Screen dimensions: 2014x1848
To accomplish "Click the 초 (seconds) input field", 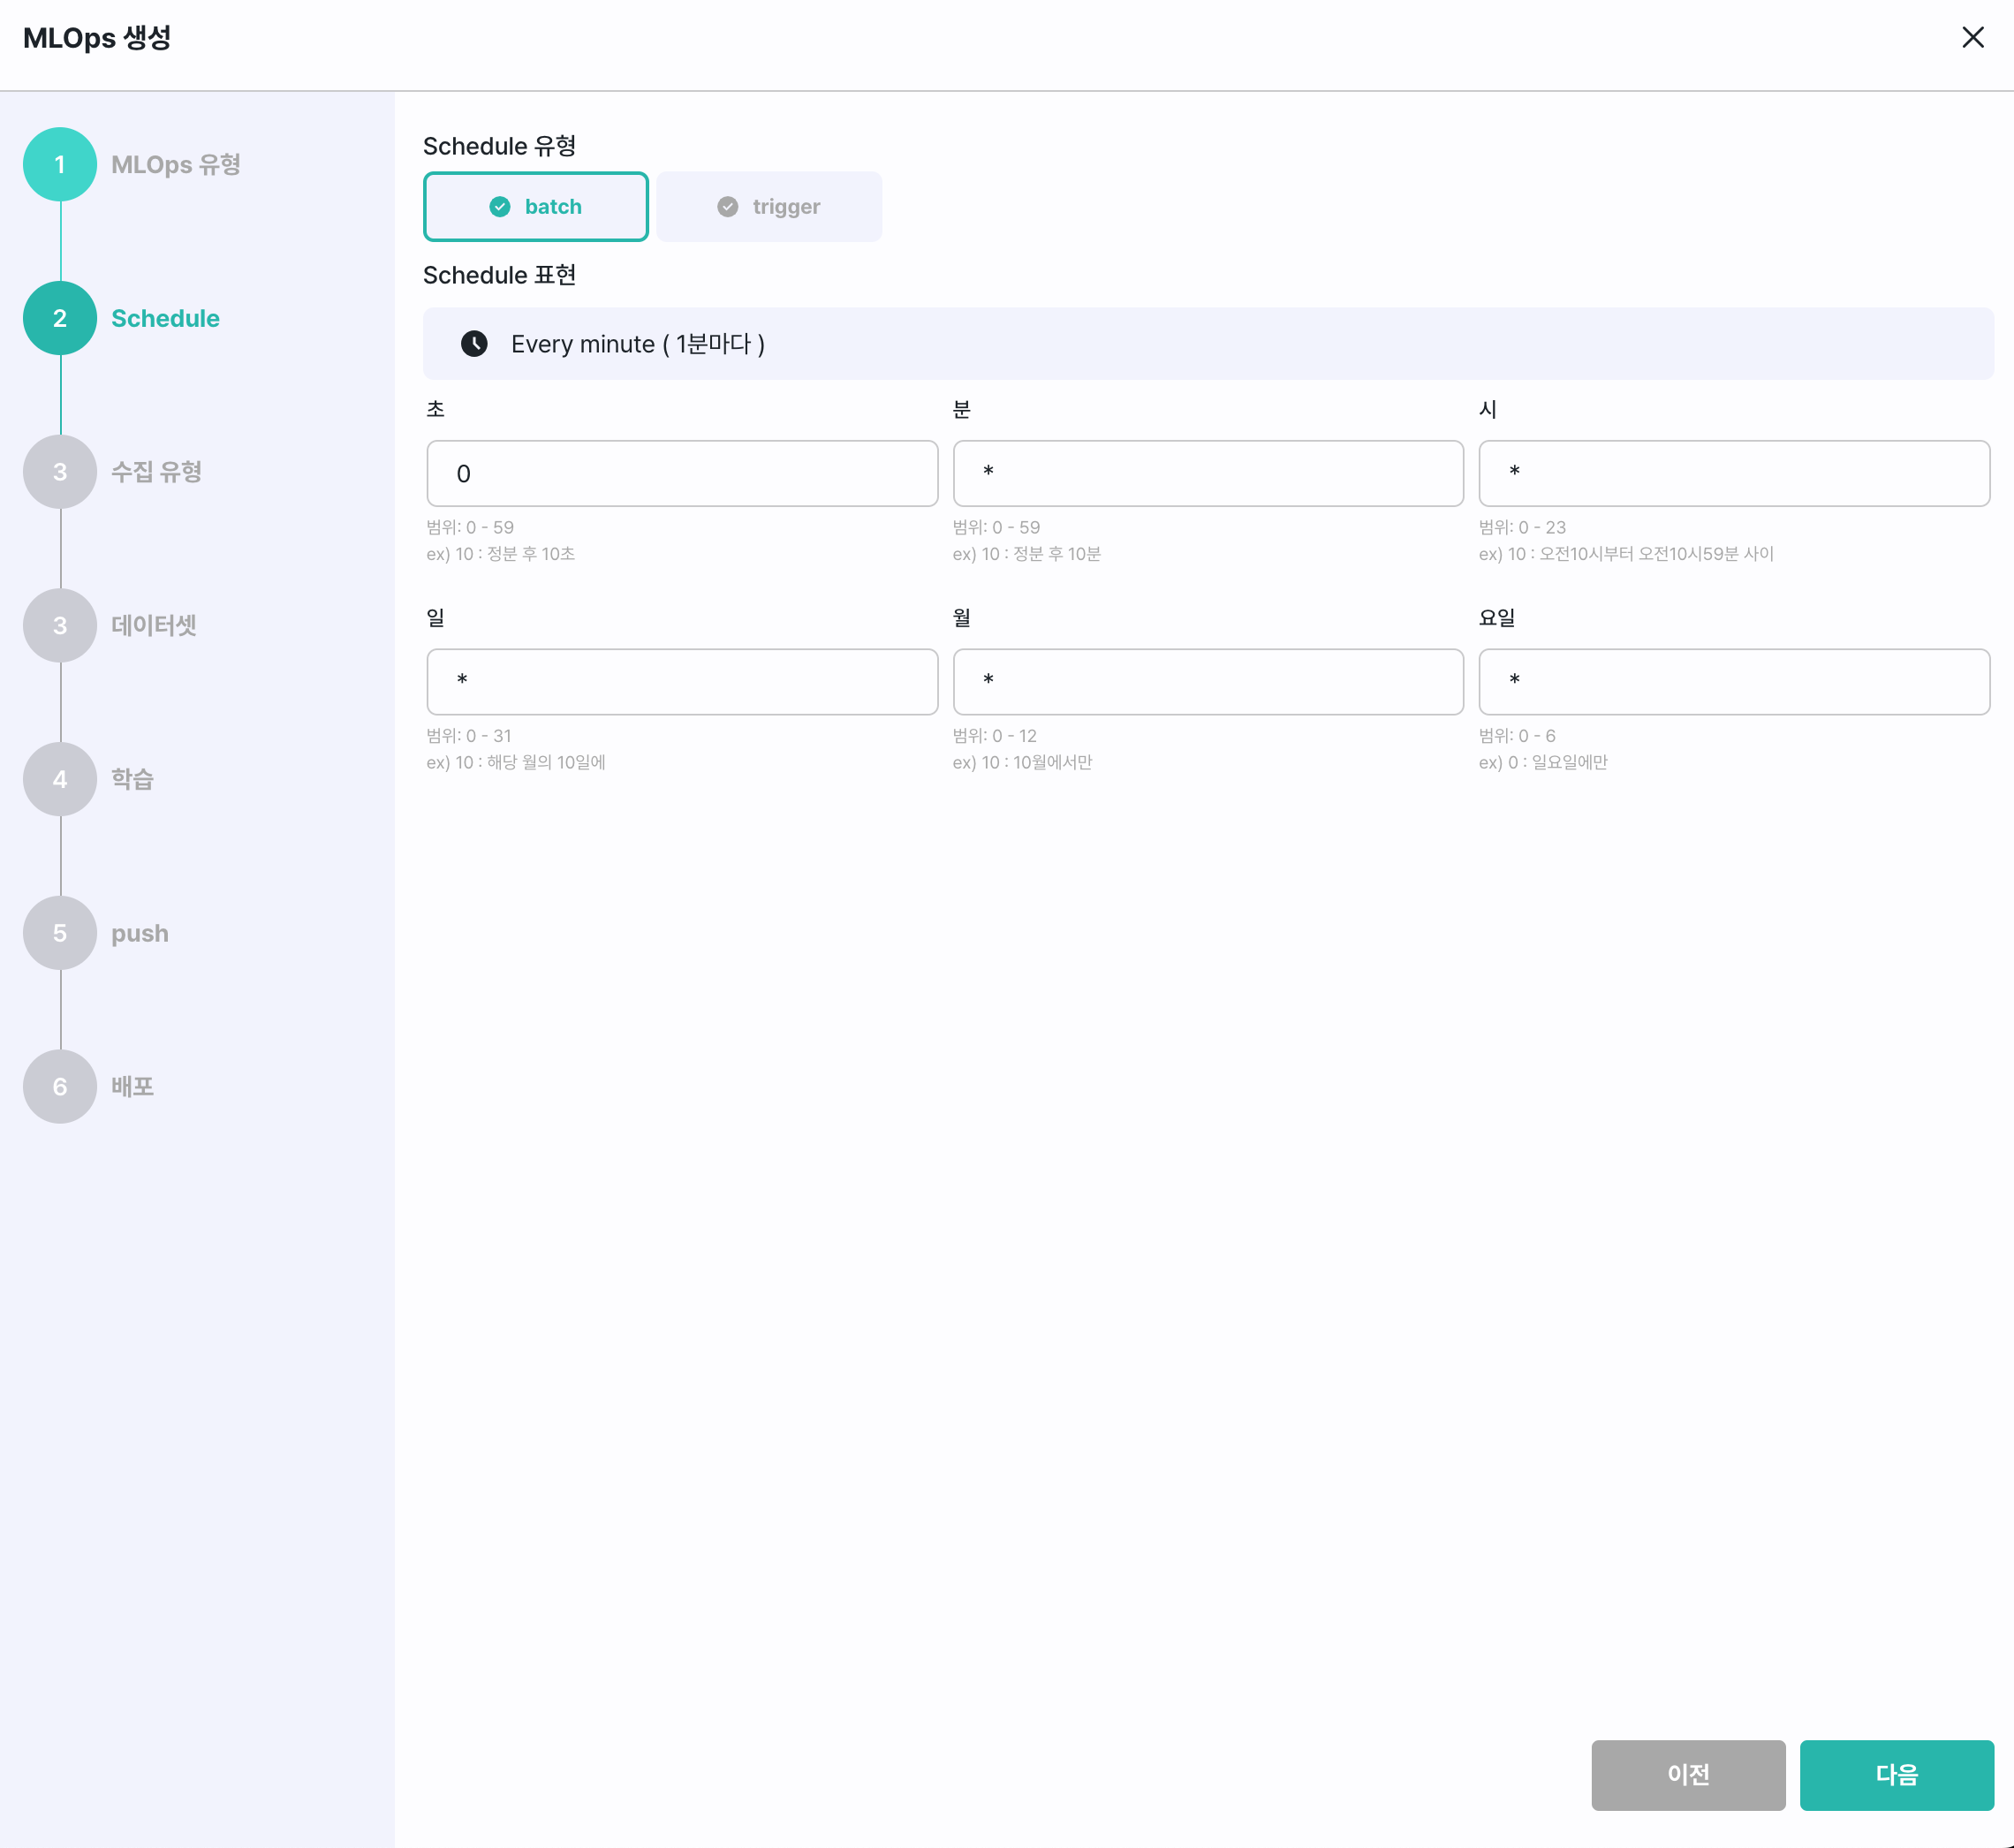I will [682, 474].
